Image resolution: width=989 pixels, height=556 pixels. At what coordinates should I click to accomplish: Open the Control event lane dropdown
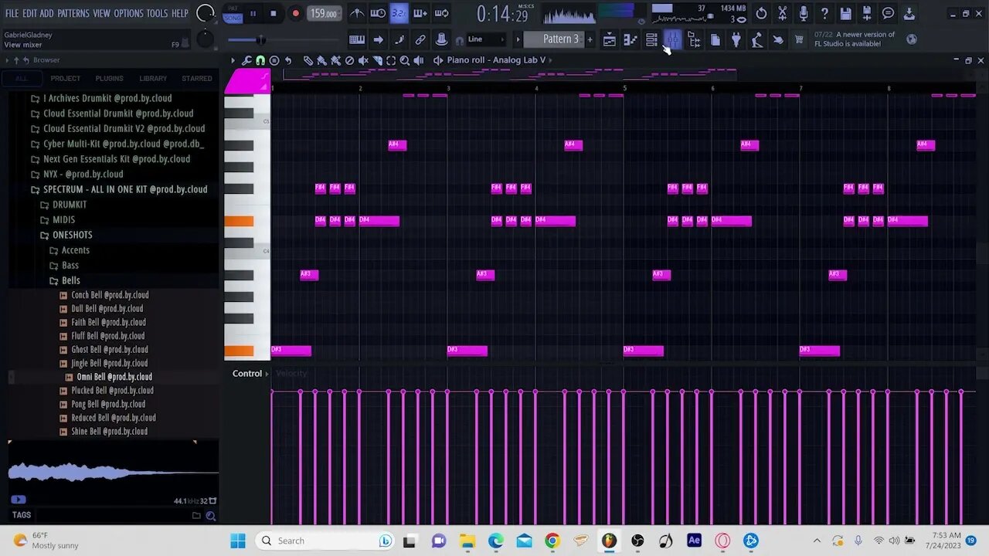pos(250,374)
